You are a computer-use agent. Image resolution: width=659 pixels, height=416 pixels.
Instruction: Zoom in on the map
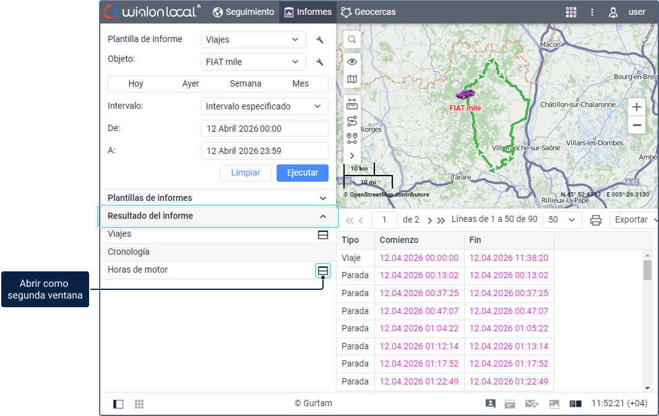coord(636,107)
